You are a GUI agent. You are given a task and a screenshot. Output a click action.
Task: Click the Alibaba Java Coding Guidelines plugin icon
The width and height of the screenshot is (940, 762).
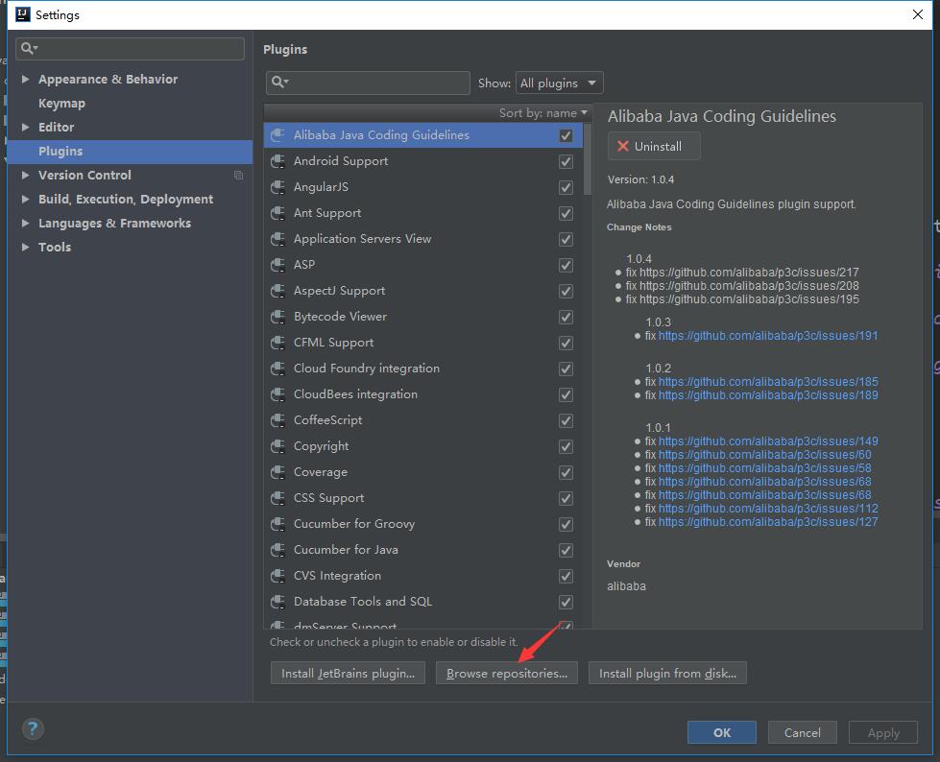[277, 135]
